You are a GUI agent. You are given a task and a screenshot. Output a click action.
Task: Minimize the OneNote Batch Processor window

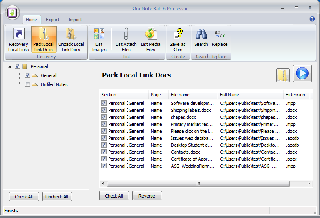[x=283, y=8]
